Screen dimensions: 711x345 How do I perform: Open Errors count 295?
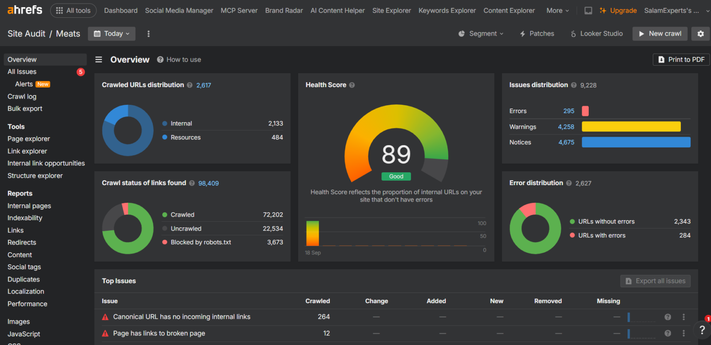(x=569, y=111)
